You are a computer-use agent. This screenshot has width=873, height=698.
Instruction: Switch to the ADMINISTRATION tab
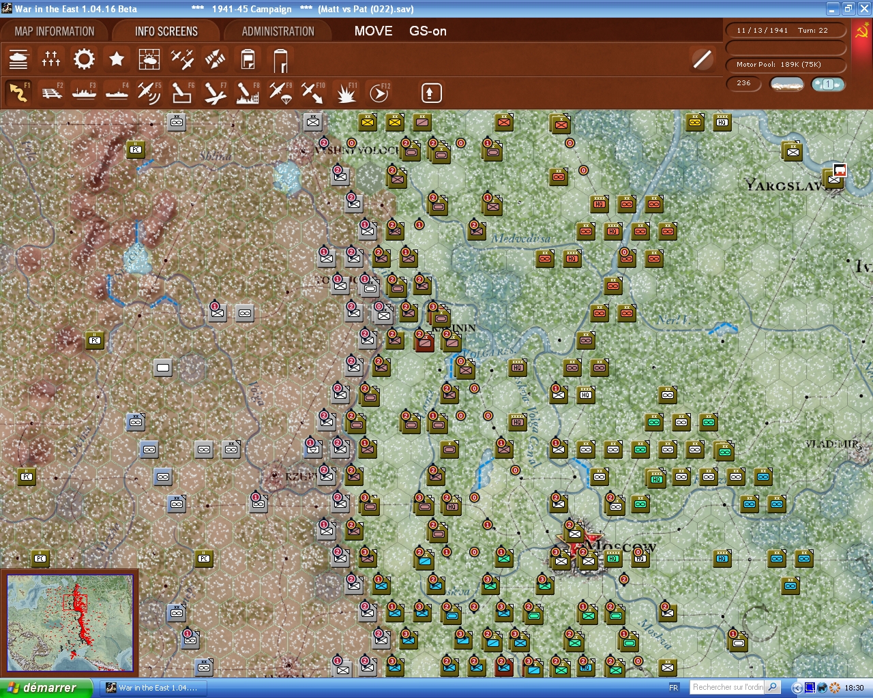point(278,31)
